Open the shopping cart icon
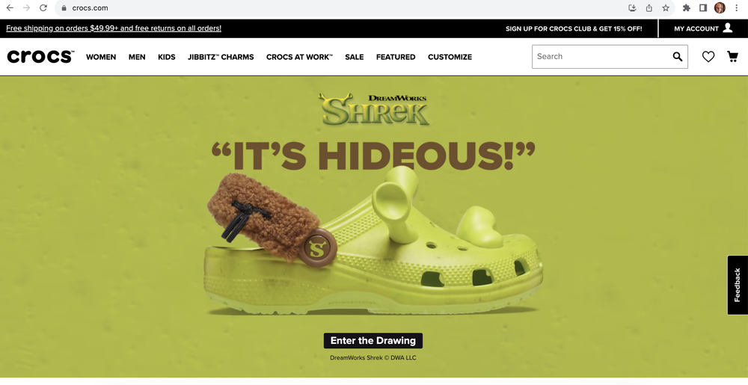The image size is (748, 385). [x=732, y=57]
